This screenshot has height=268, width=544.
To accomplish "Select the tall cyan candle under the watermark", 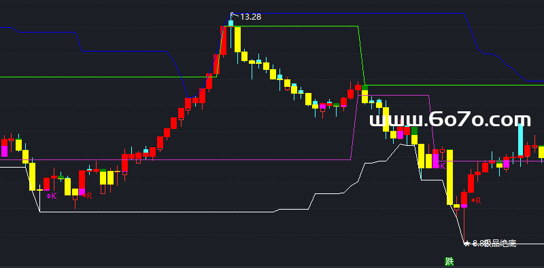I will (520, 140).
